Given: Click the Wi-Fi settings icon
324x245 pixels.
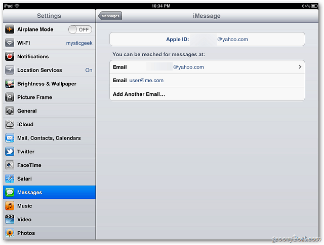Looking at the screenshot, I should (10, 43).
